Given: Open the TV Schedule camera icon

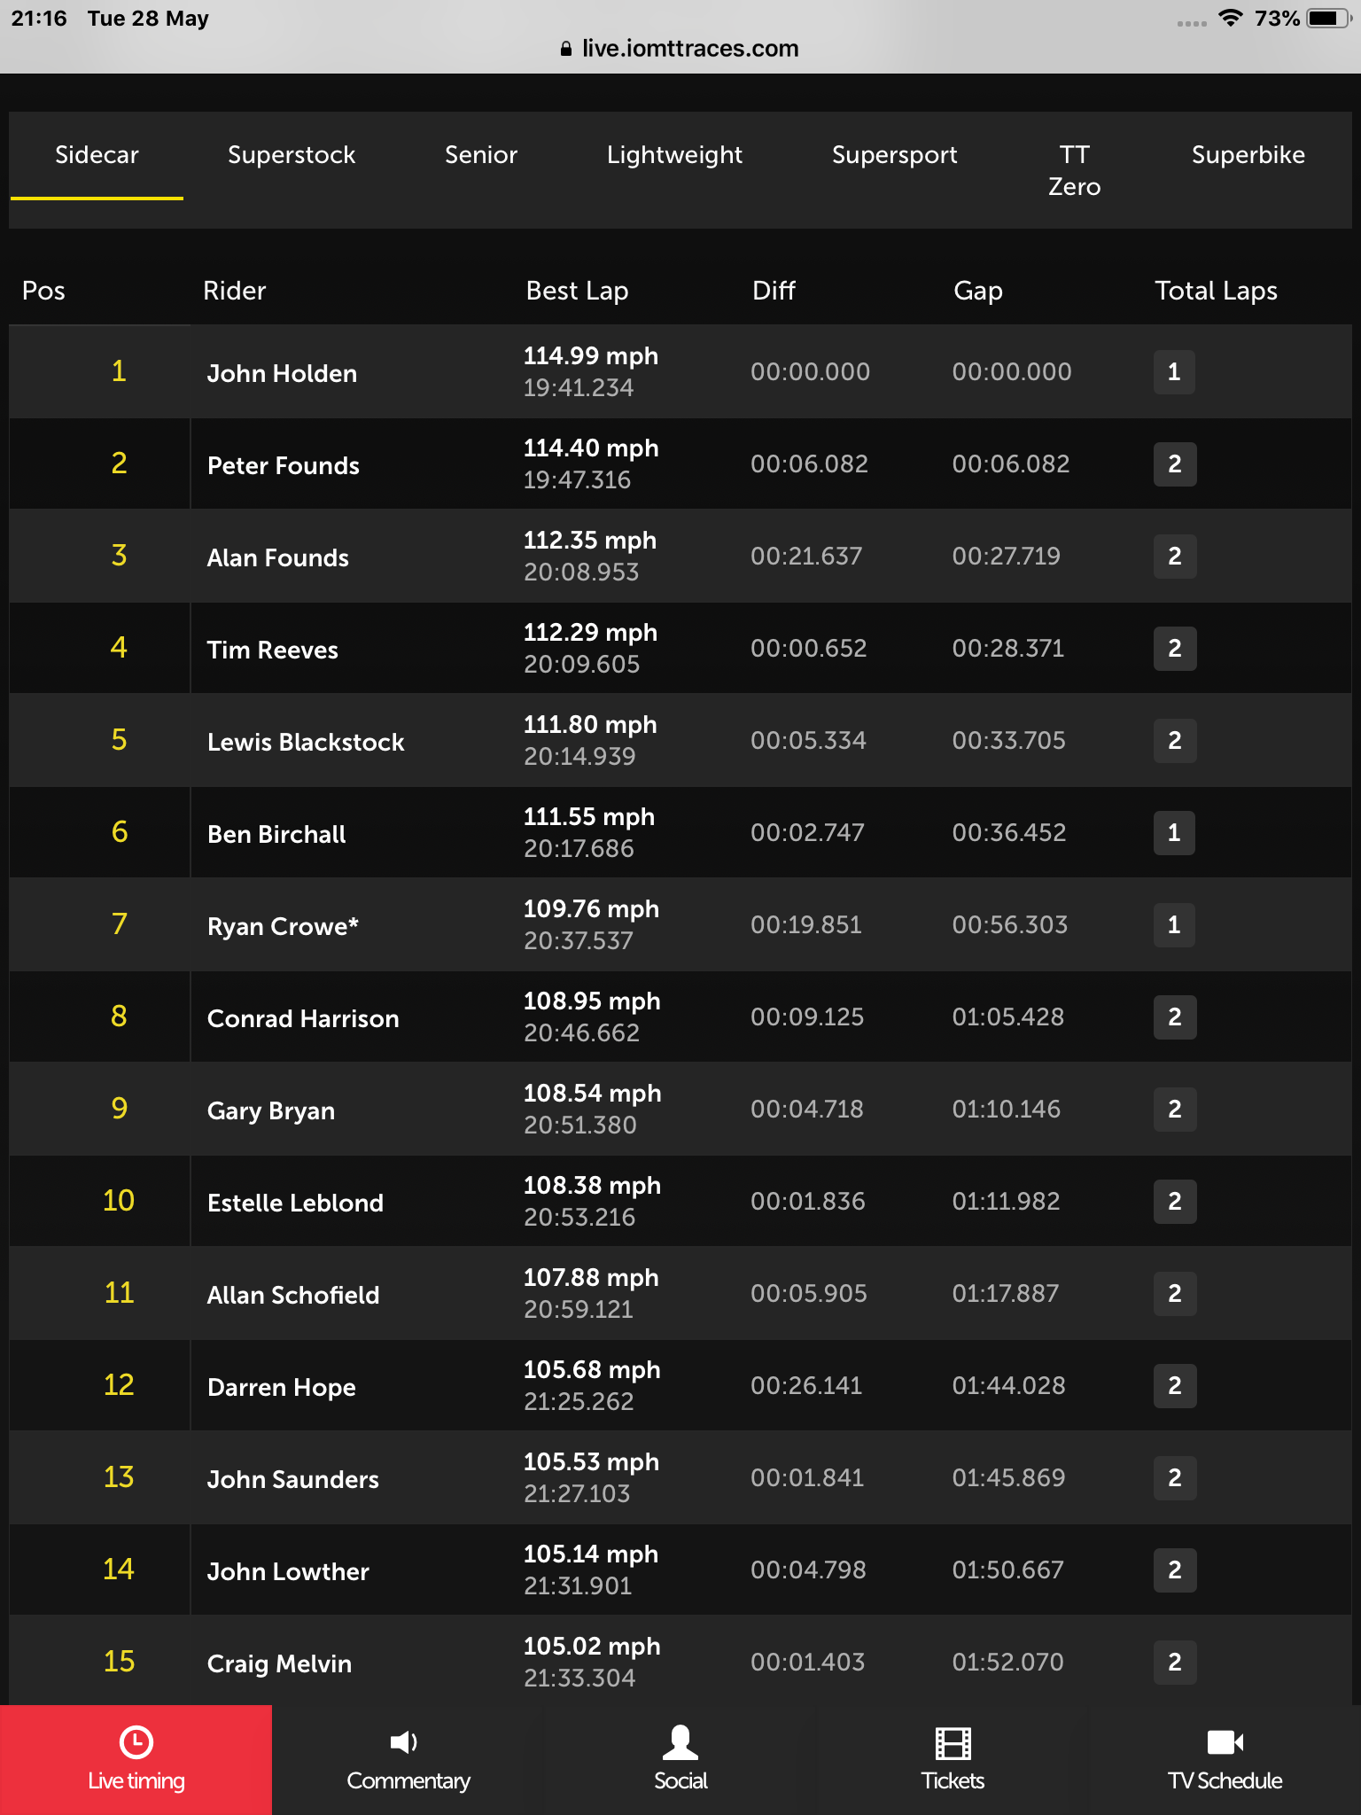Looking at the screenshot, I should (x=1225, y=1742).
